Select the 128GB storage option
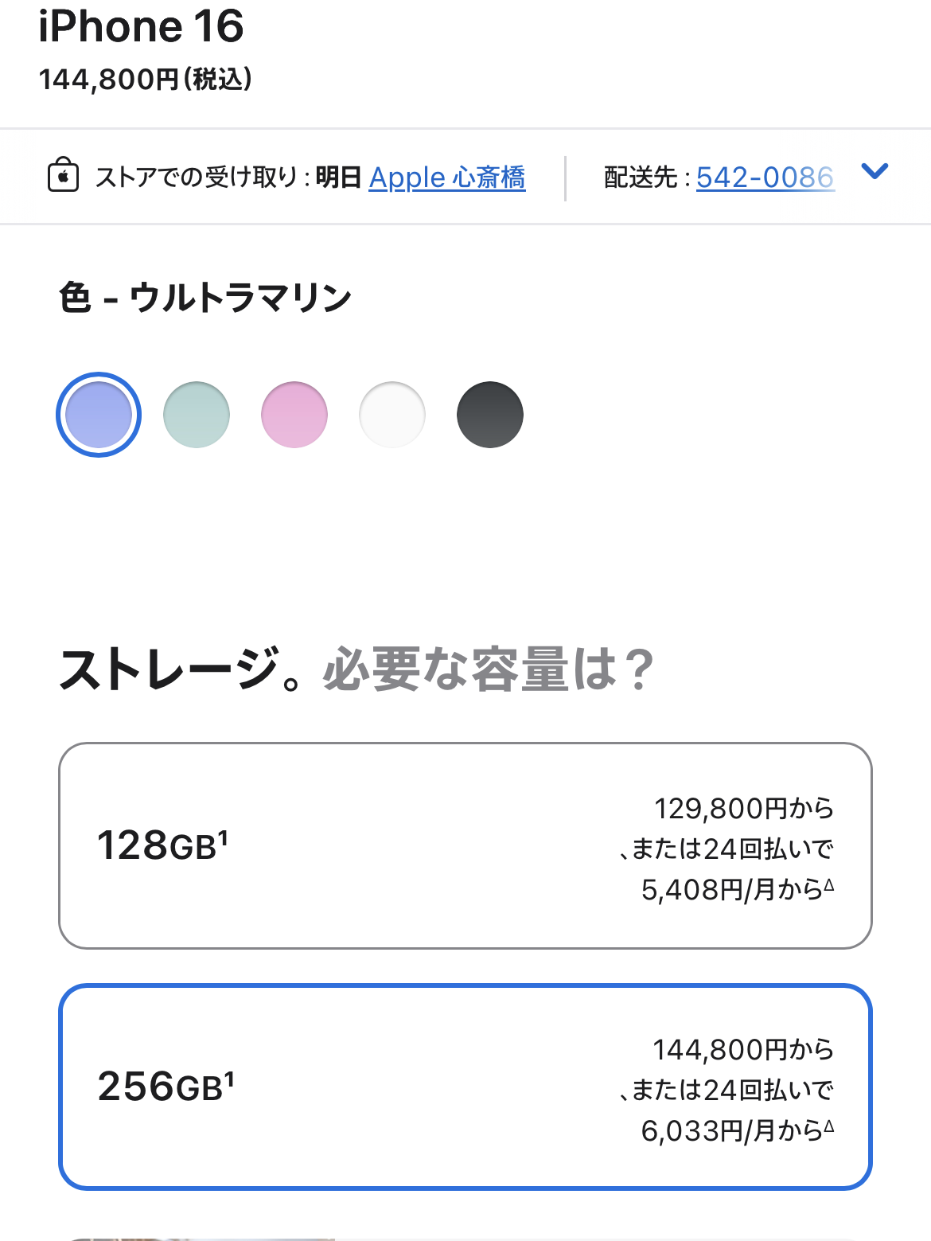 pyautogui.click(x=465, y=845)
